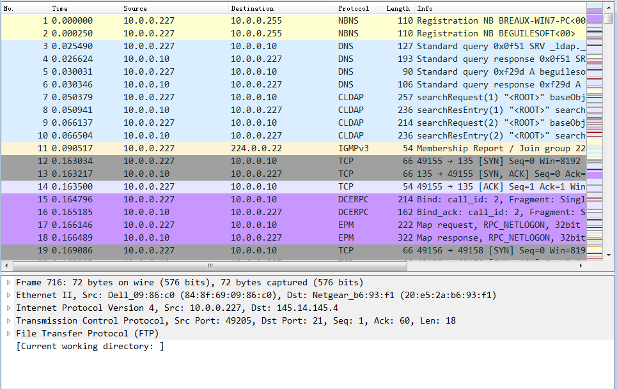The height and width of the screenshot is (390, 617).
Task: Click the vertical scrollbar thumb of packet list
Action: tap(609, 18)
